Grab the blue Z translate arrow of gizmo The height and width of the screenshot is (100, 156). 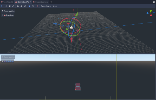point(55,24)
